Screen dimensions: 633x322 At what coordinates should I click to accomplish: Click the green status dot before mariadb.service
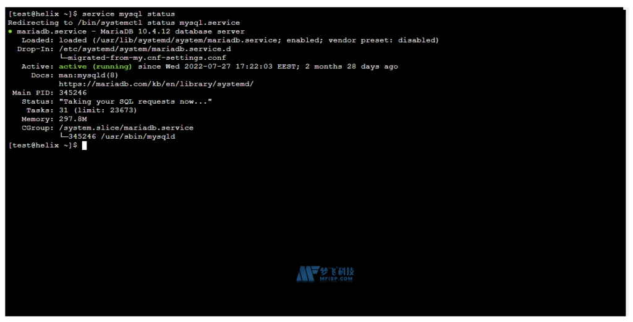click(x=10, y=31)
